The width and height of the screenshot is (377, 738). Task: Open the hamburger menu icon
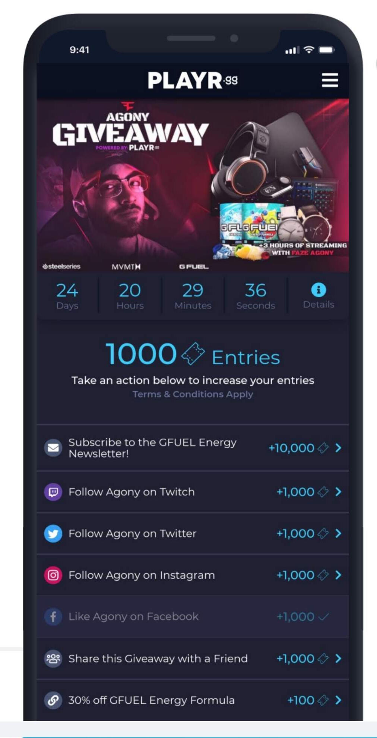(x=330, y=80)
